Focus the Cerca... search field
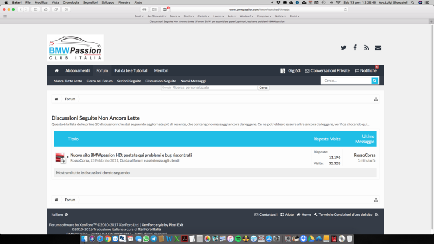Viewport: 434px width, 244px height. coord(346,80)
